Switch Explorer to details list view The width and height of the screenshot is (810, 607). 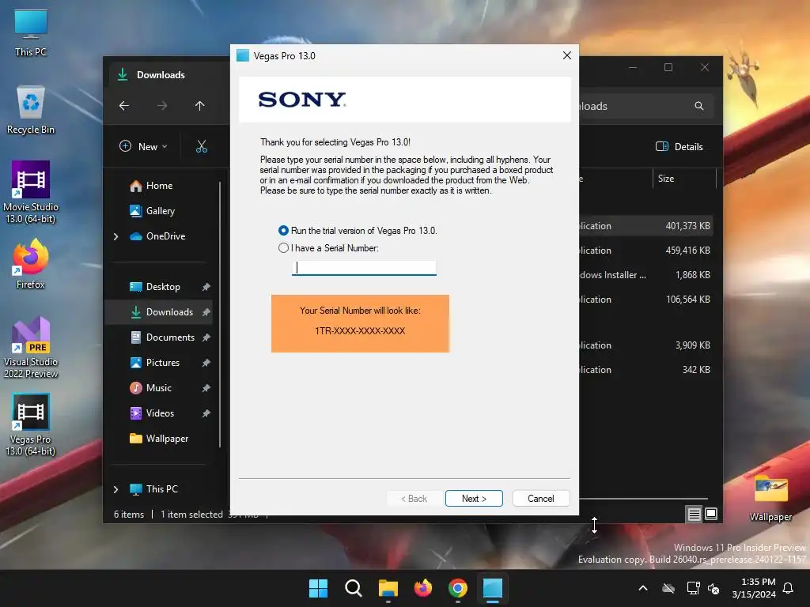(694, 514)
